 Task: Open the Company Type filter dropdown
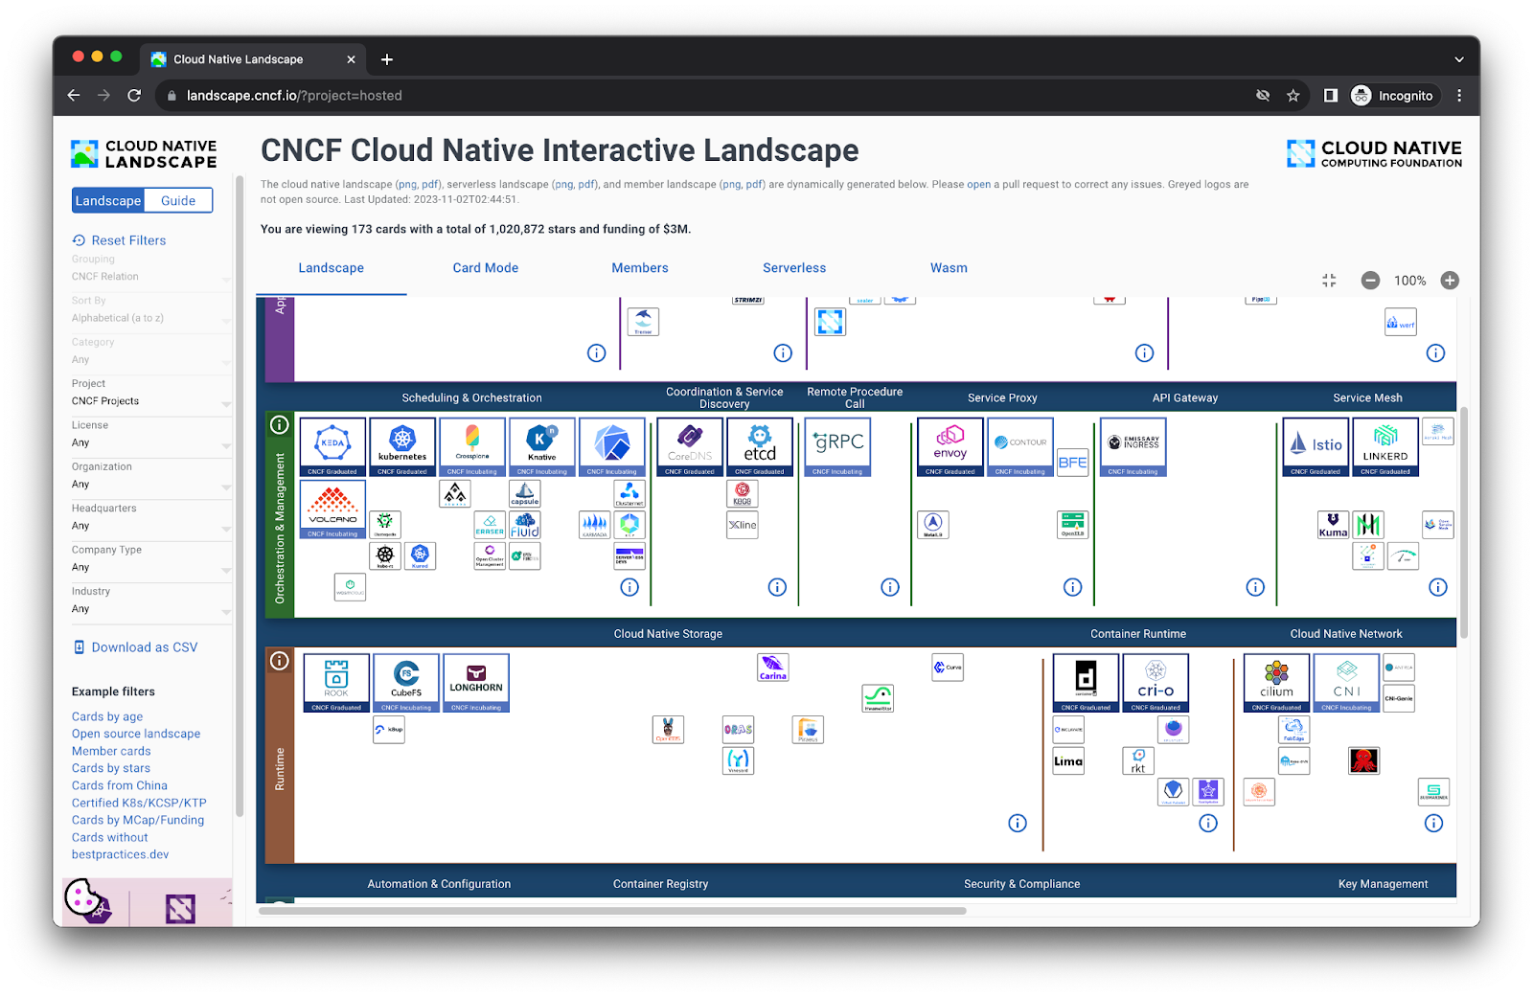pos(151,567)
